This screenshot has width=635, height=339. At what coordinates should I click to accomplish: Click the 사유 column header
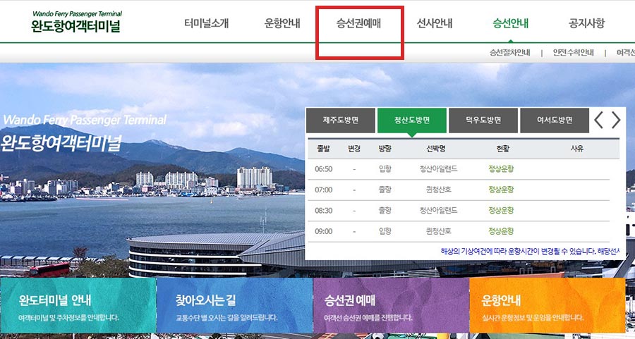[576, 149]
